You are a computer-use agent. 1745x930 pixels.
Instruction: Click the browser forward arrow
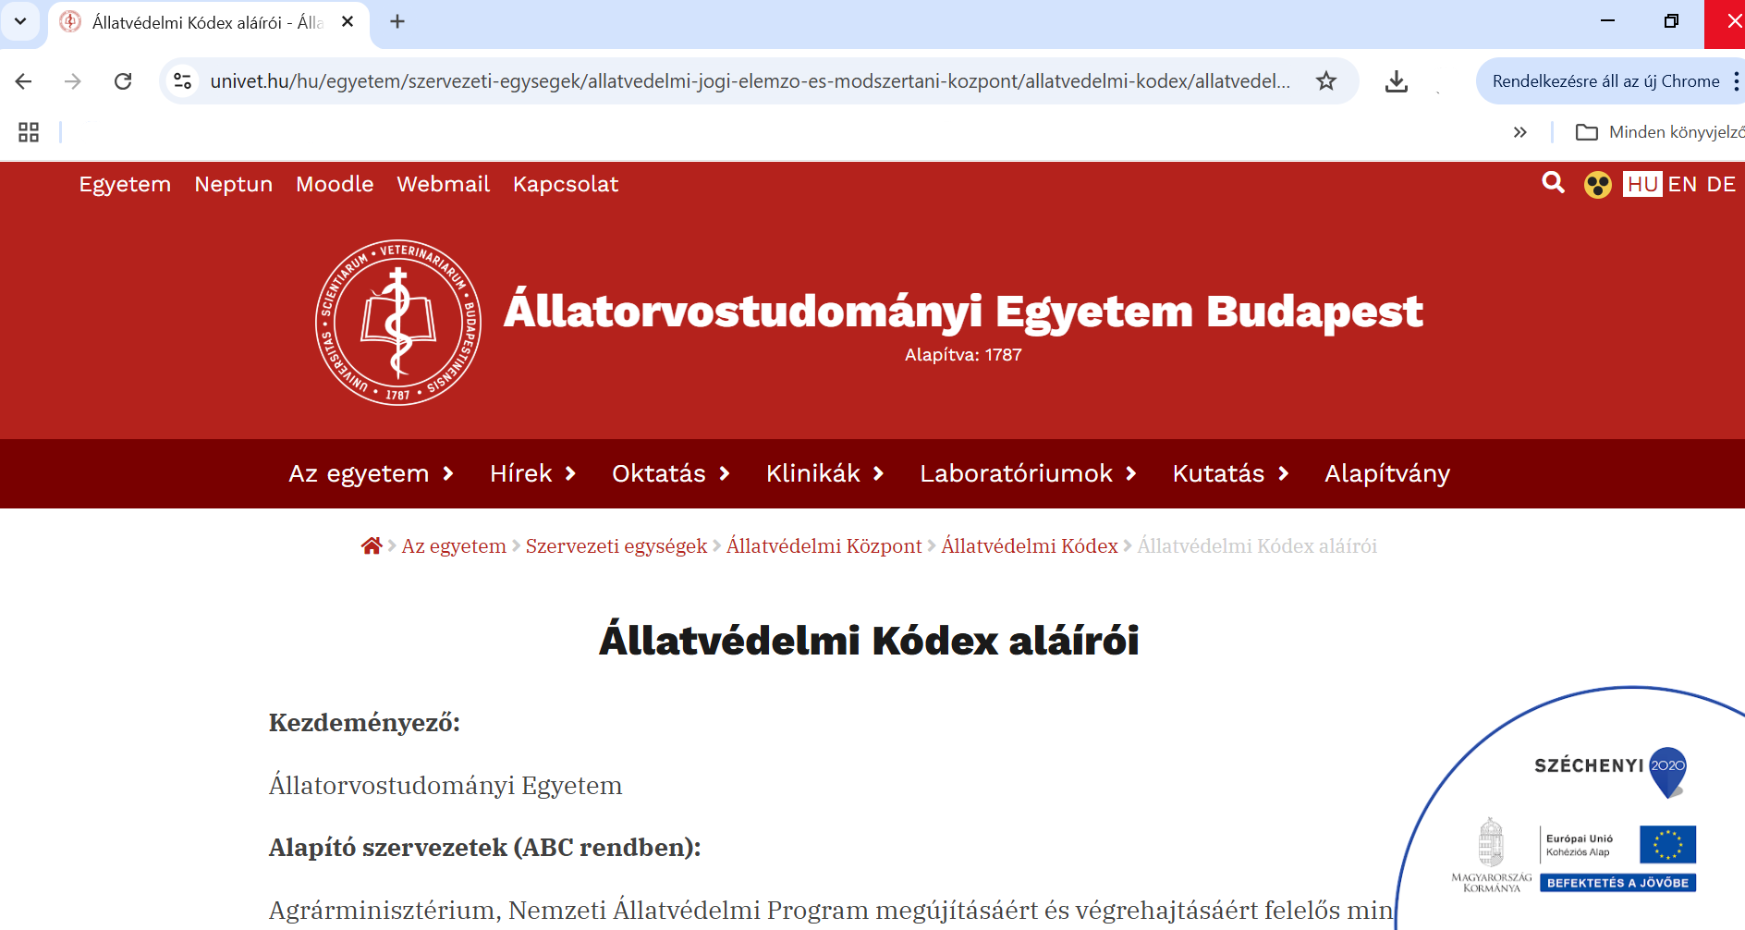coord(73,81)
